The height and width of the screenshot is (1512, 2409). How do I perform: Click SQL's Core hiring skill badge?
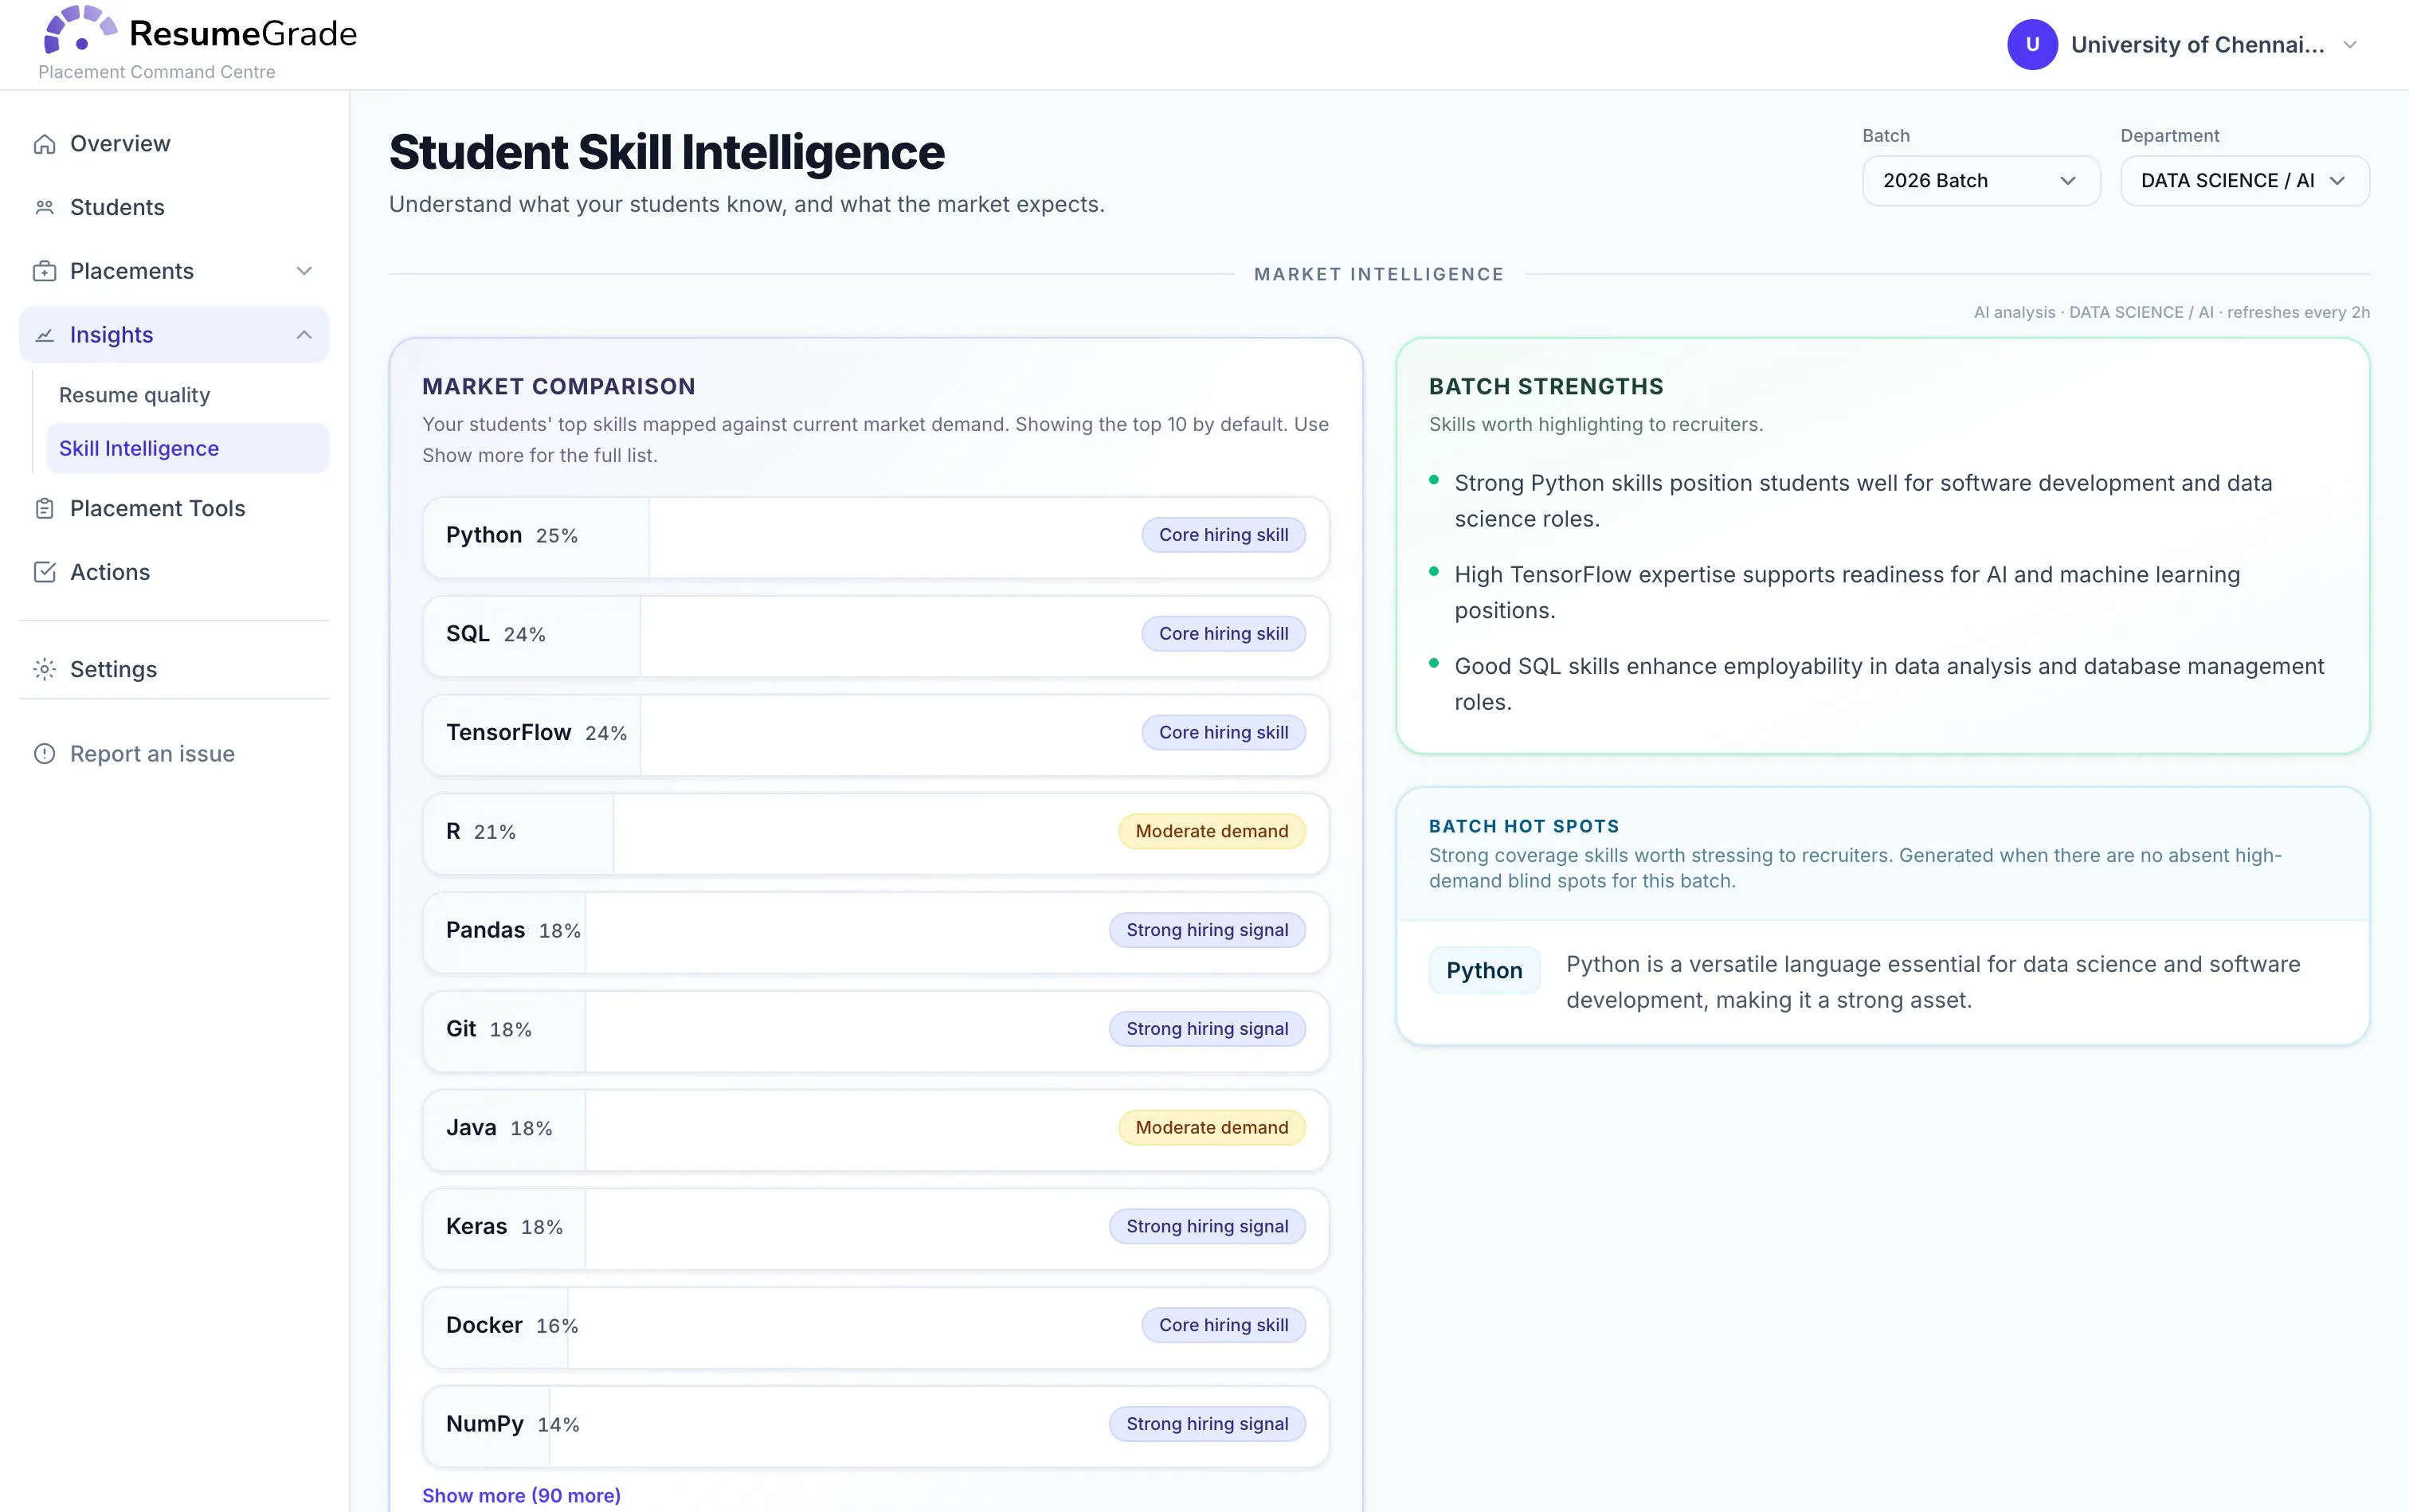point(1223,634)
